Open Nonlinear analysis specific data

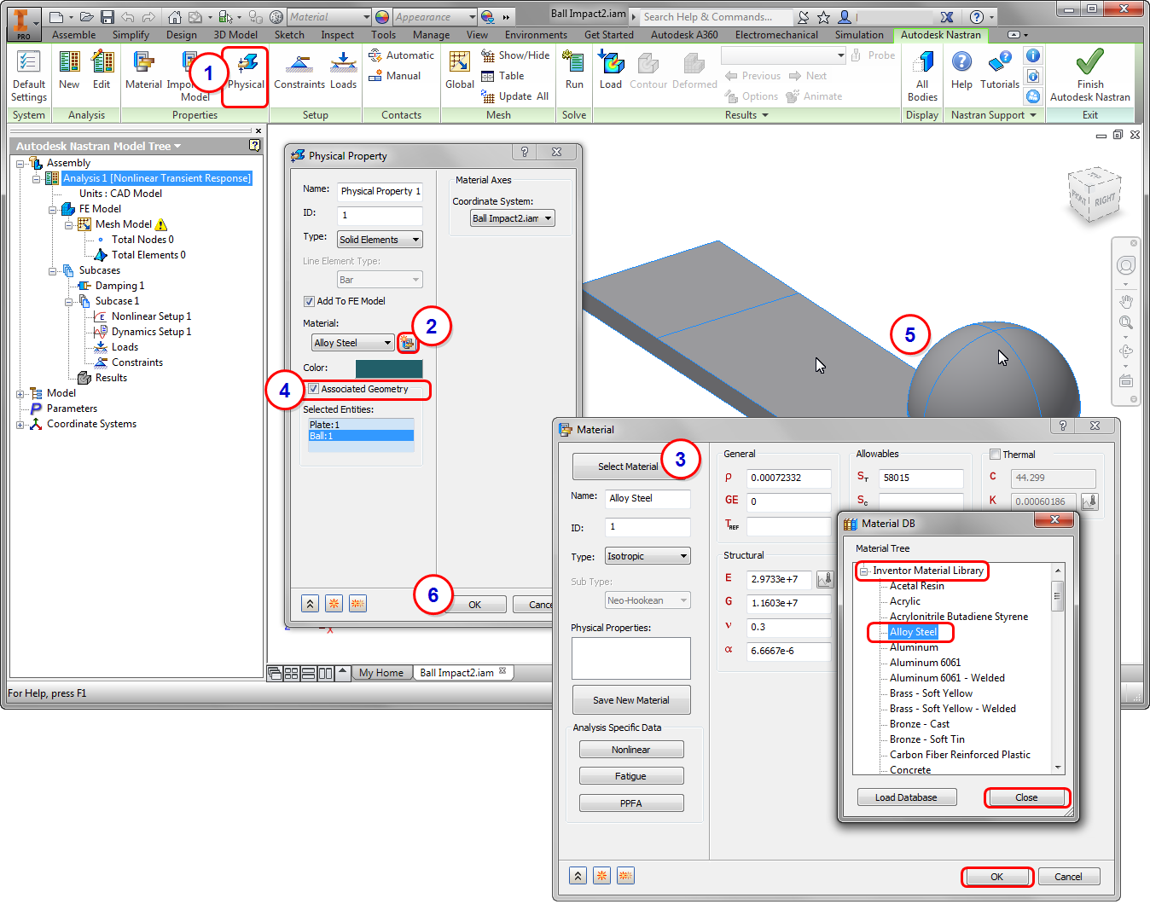point(631,750)
